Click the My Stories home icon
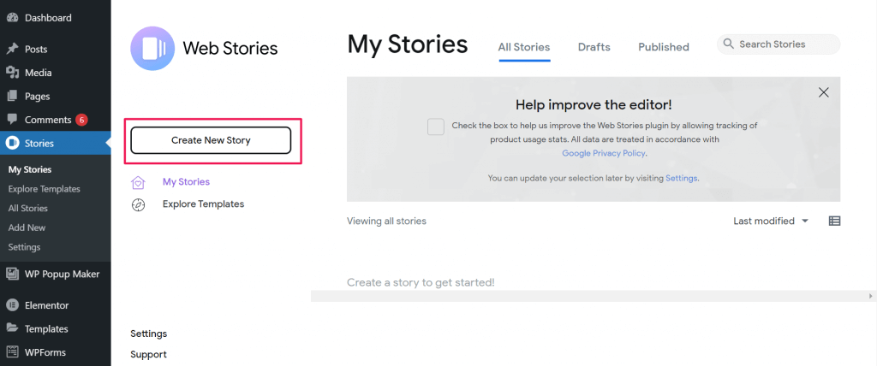877x366 pixels. (138, 182)
